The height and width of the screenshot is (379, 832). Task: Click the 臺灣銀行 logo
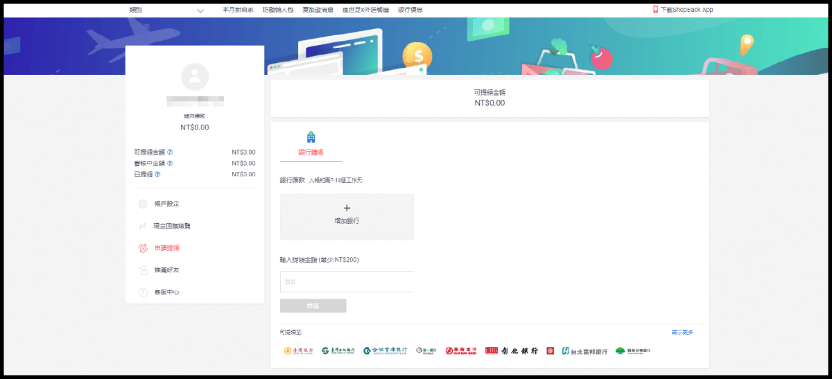[299, 351]
